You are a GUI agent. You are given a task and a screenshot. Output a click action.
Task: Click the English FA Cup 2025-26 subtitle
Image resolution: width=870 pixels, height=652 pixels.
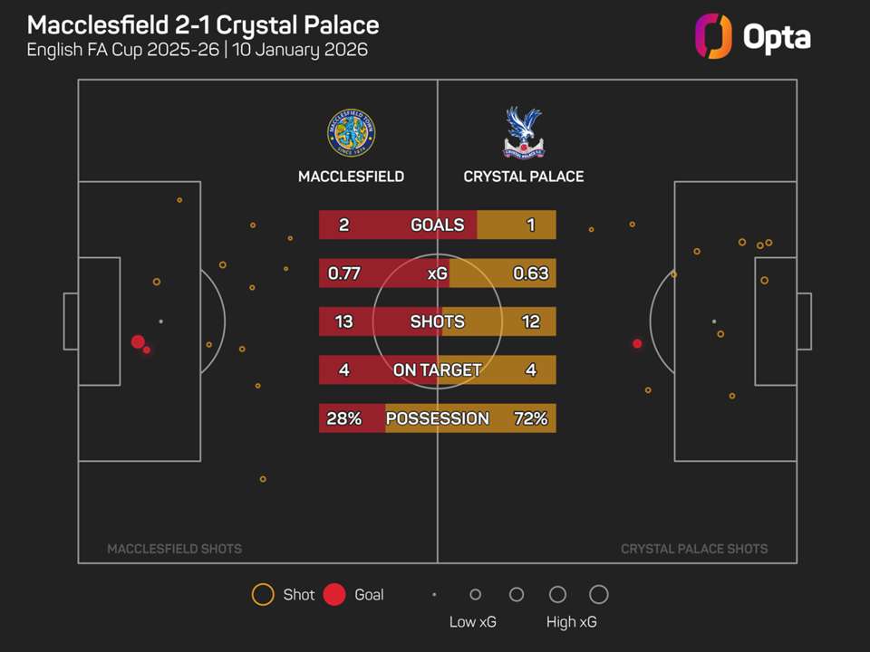tap(122, 50)
